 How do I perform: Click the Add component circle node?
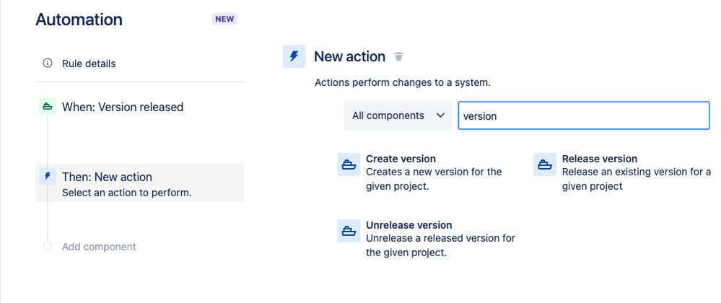click(48, 247)
